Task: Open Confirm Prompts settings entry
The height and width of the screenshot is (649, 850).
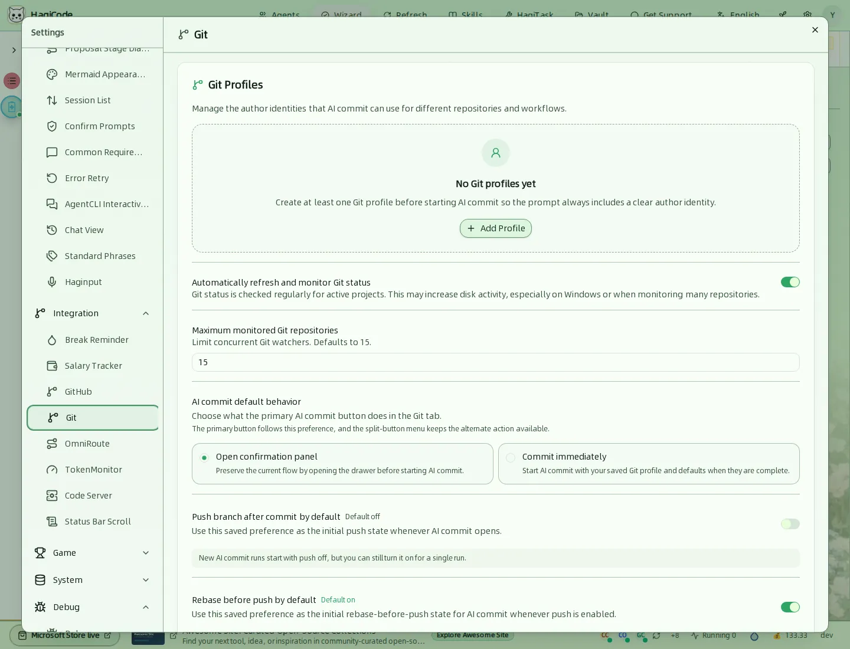Action: click(x=93, y=126)
